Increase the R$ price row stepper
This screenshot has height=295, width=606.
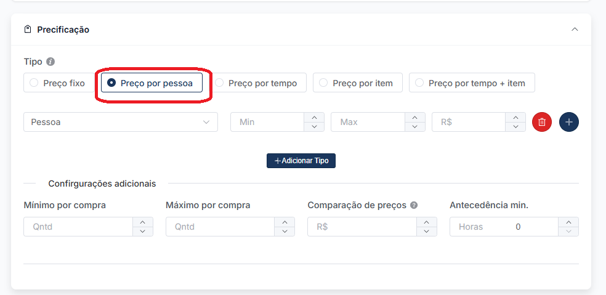click(x=515, y=117)
